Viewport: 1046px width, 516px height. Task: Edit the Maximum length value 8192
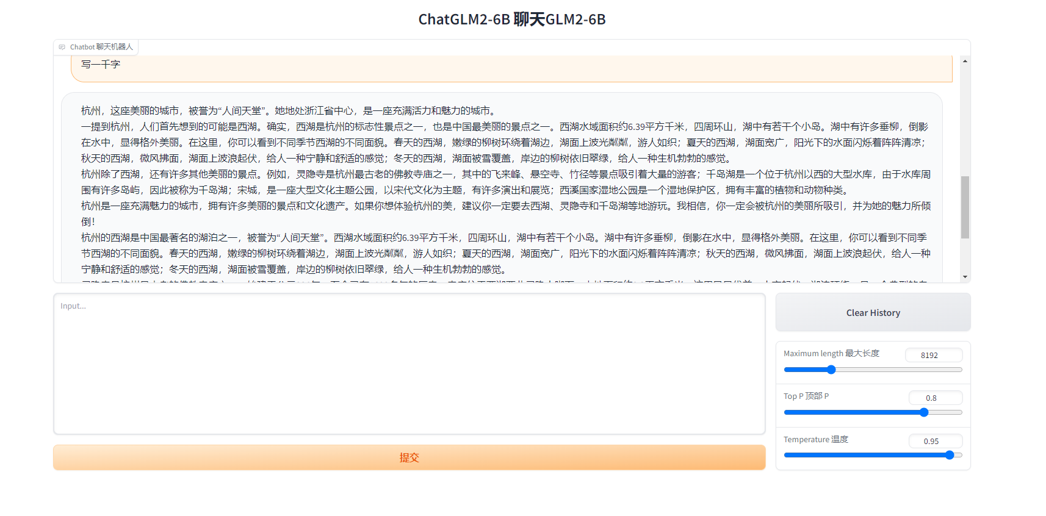pos(933,355)
